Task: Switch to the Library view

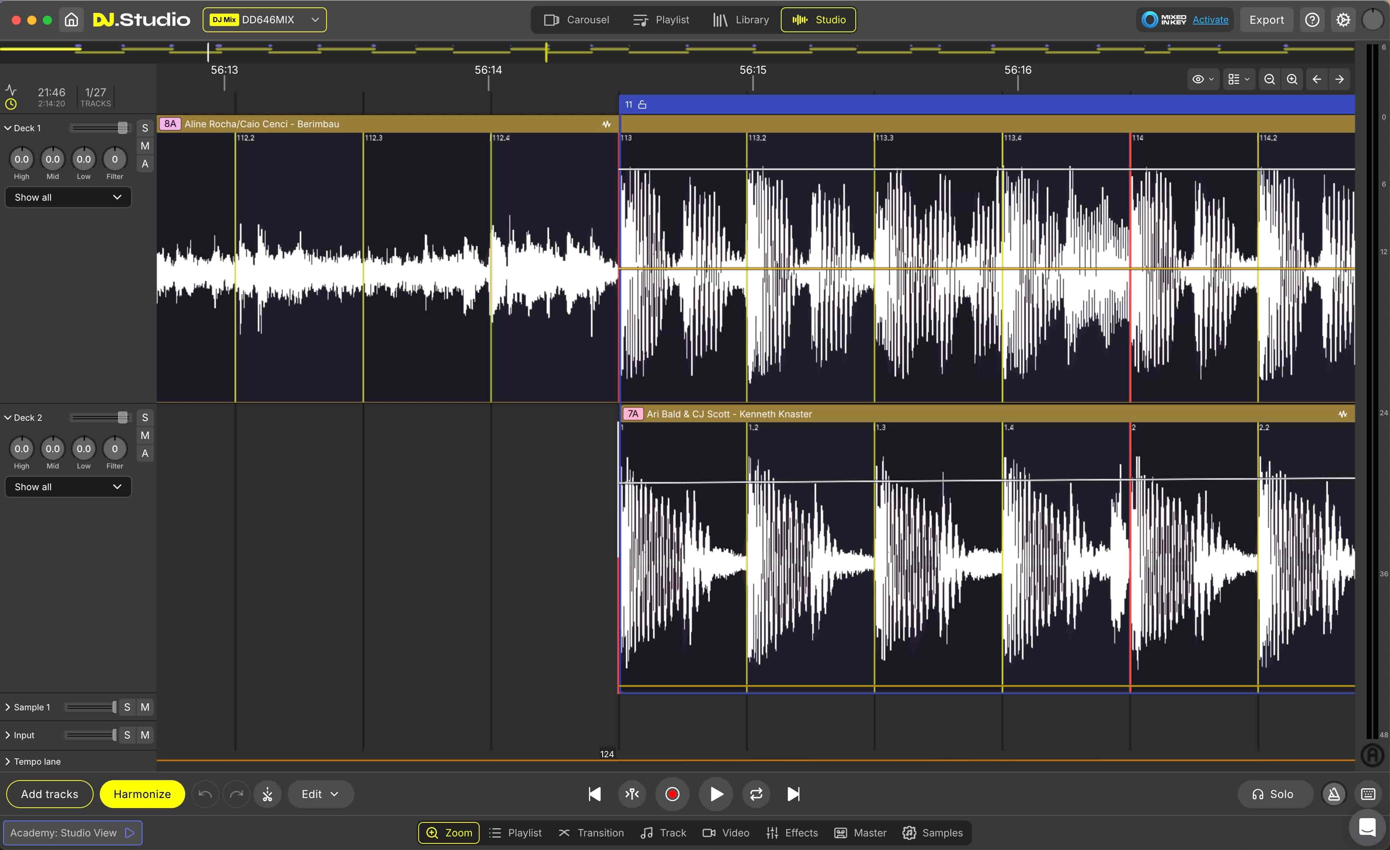Action: pos(741,20)
